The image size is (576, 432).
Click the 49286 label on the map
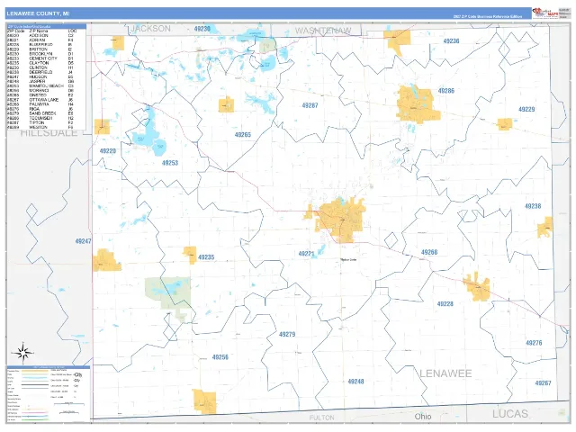click(446, 91)
